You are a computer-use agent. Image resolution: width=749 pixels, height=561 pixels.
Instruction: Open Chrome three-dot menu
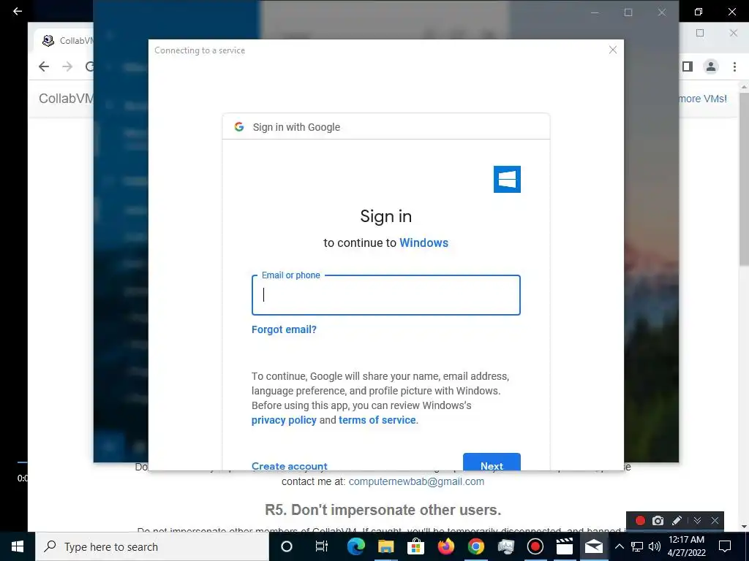734,66
